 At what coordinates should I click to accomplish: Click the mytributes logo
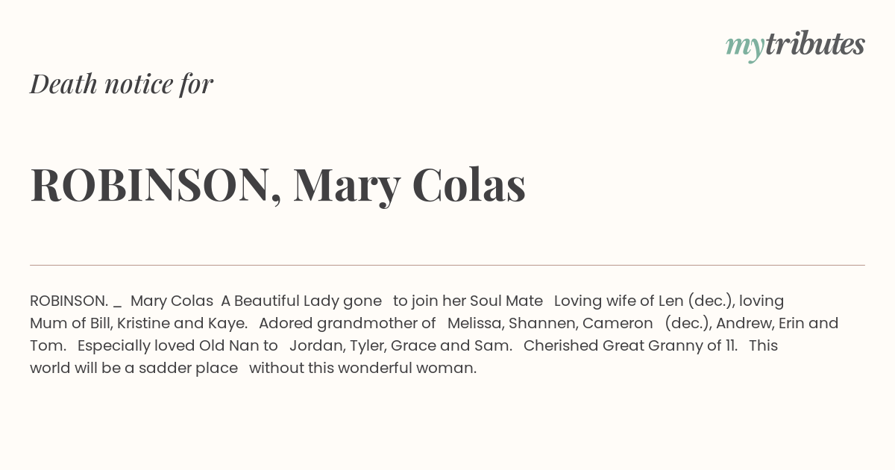click(795, 46)
